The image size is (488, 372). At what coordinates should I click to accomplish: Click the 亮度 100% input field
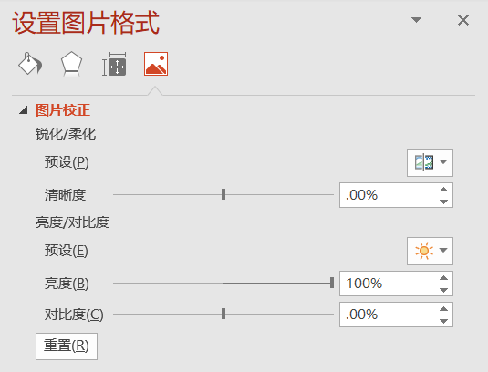[x=389, y=284]
